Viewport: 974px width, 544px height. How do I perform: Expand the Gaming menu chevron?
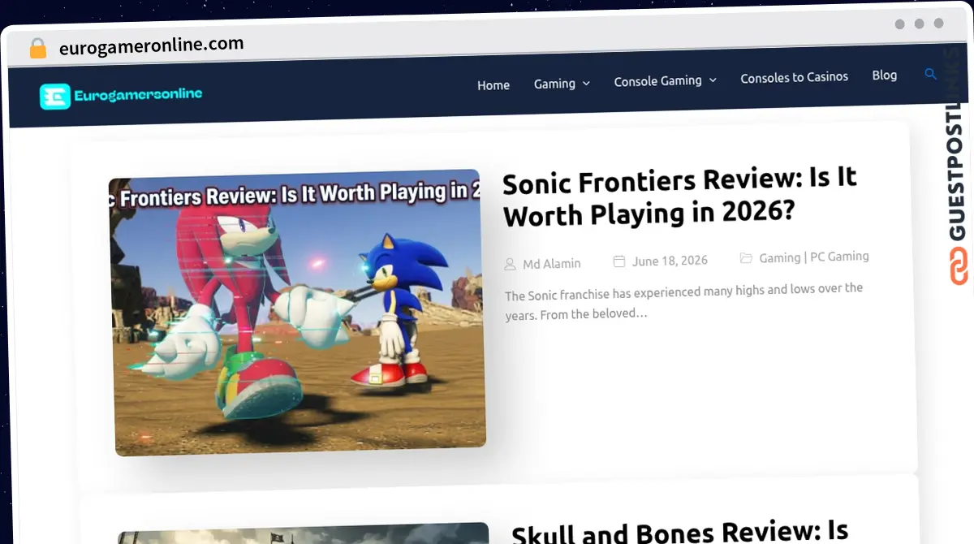click(586, 83)
